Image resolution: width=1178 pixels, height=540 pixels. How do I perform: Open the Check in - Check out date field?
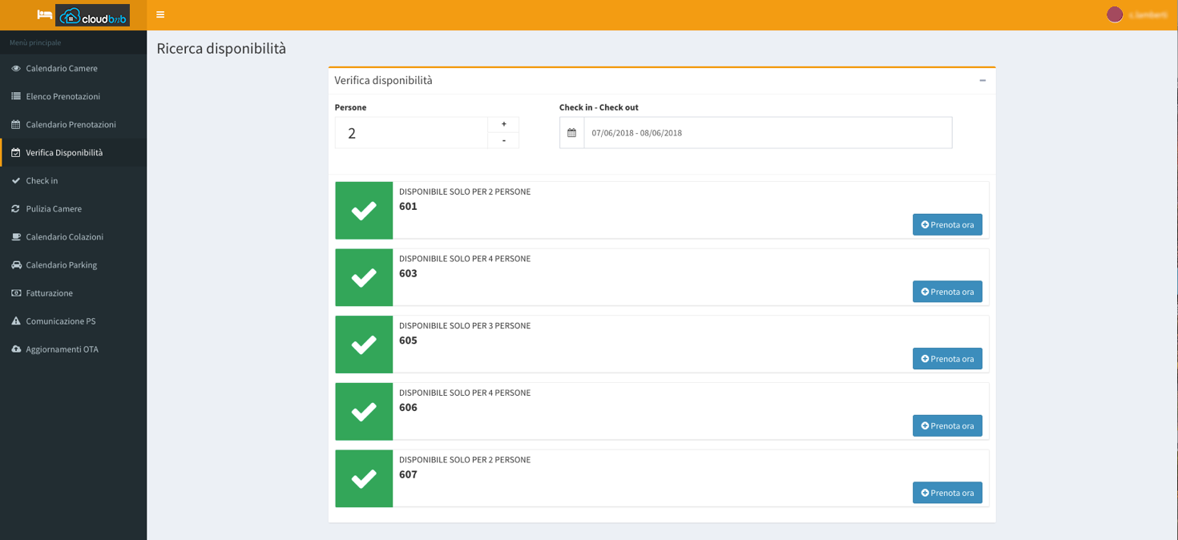(768, 133)
